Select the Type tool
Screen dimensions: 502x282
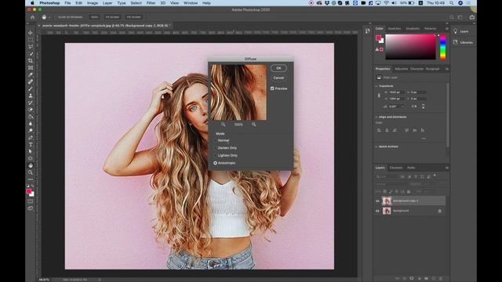point(31,144)
